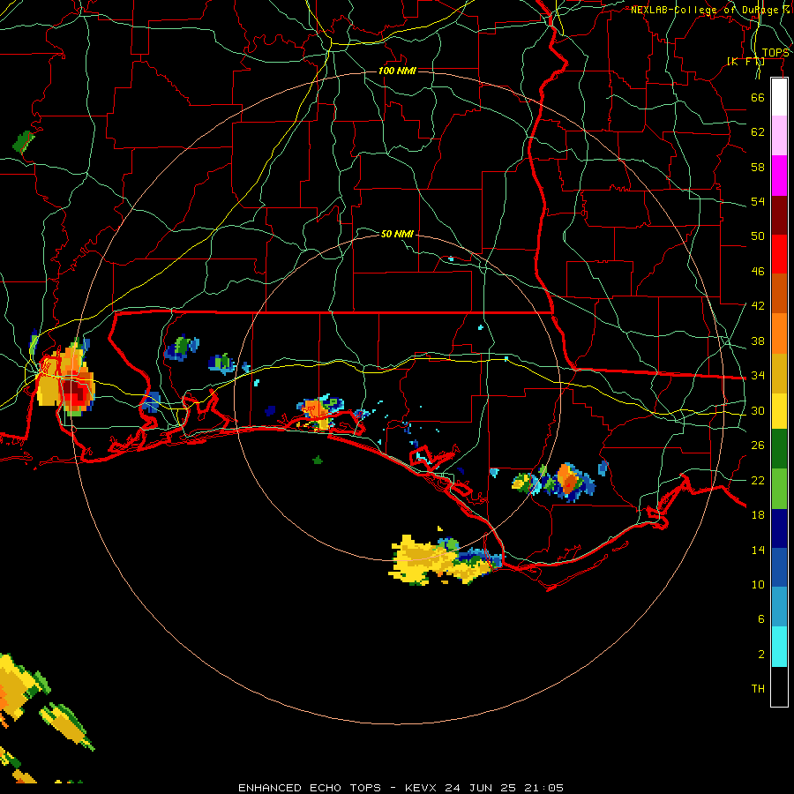This screenshot has width=794, height=794.
Task: Click the 34 legend value
Action: tap(758, 376)
